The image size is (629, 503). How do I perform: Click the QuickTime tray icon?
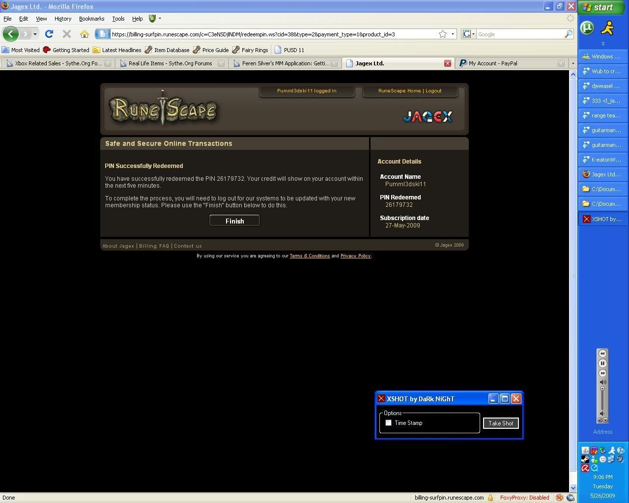(595, 468)
